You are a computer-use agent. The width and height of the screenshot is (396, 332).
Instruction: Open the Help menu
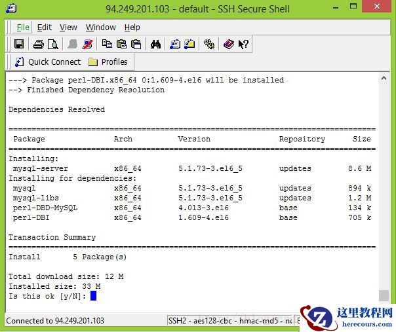click(132, 28)
